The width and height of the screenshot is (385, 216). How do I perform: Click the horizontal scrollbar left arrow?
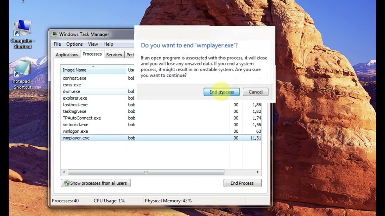click(64, 172)
